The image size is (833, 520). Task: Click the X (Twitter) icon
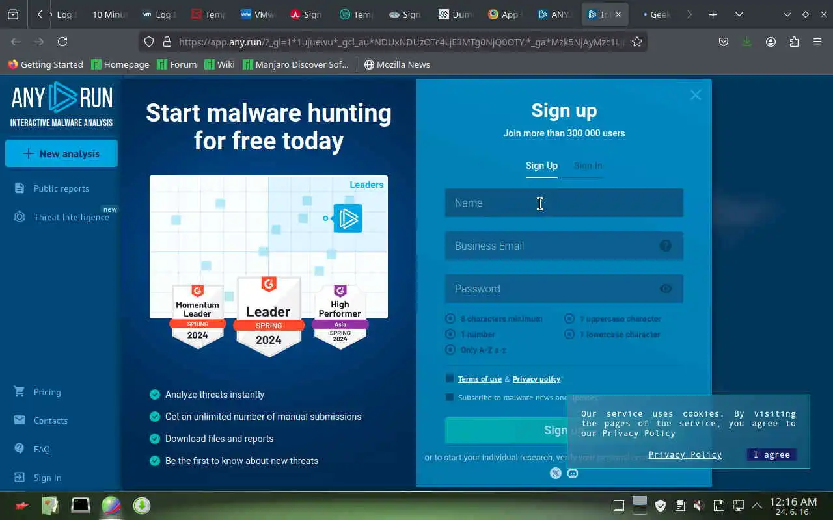(x=555, y=473)
